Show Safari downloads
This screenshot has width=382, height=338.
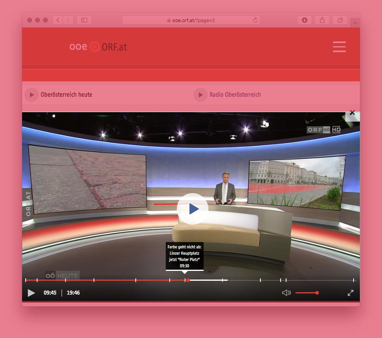(x=304, y=20)
